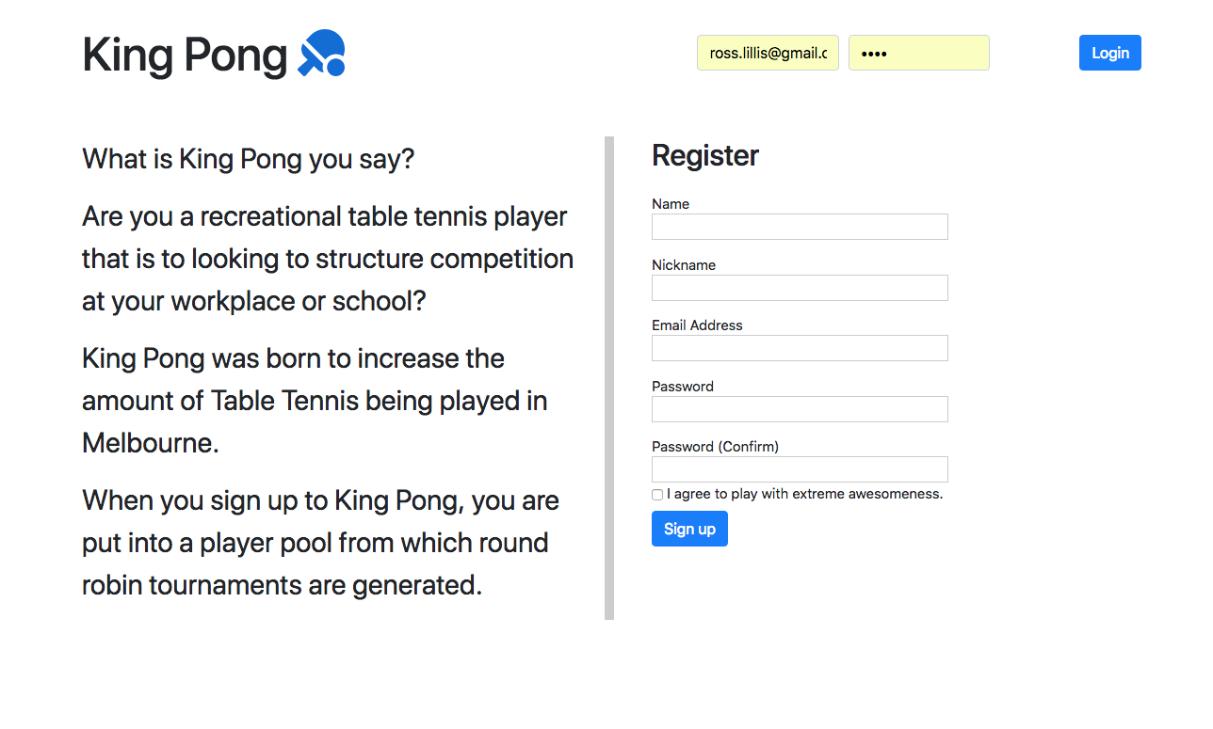
Task: Focus the login email field in header
Action: click(768, 53)
